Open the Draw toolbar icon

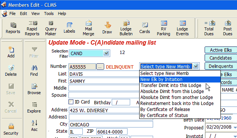click(x=107, y=28)
